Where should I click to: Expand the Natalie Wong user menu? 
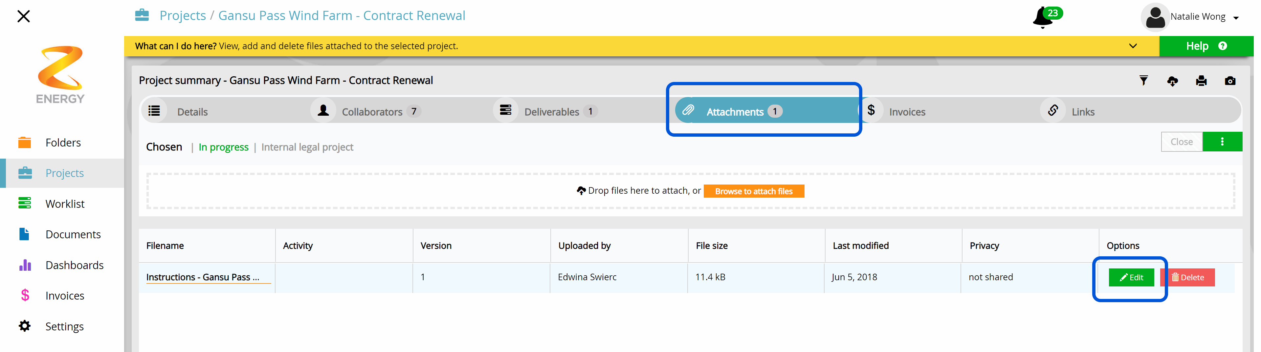point(1204,17)
